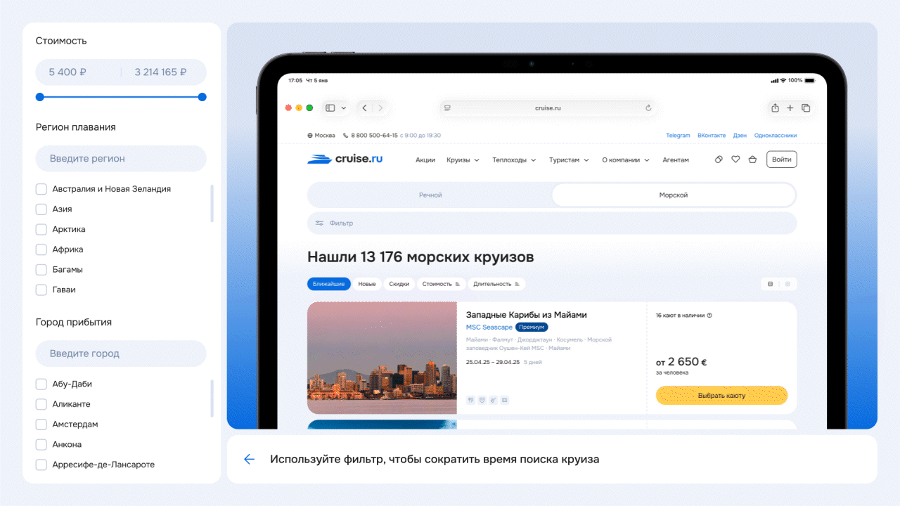Click Выбрать каюту for the Miami cruise

coord(721,395)
